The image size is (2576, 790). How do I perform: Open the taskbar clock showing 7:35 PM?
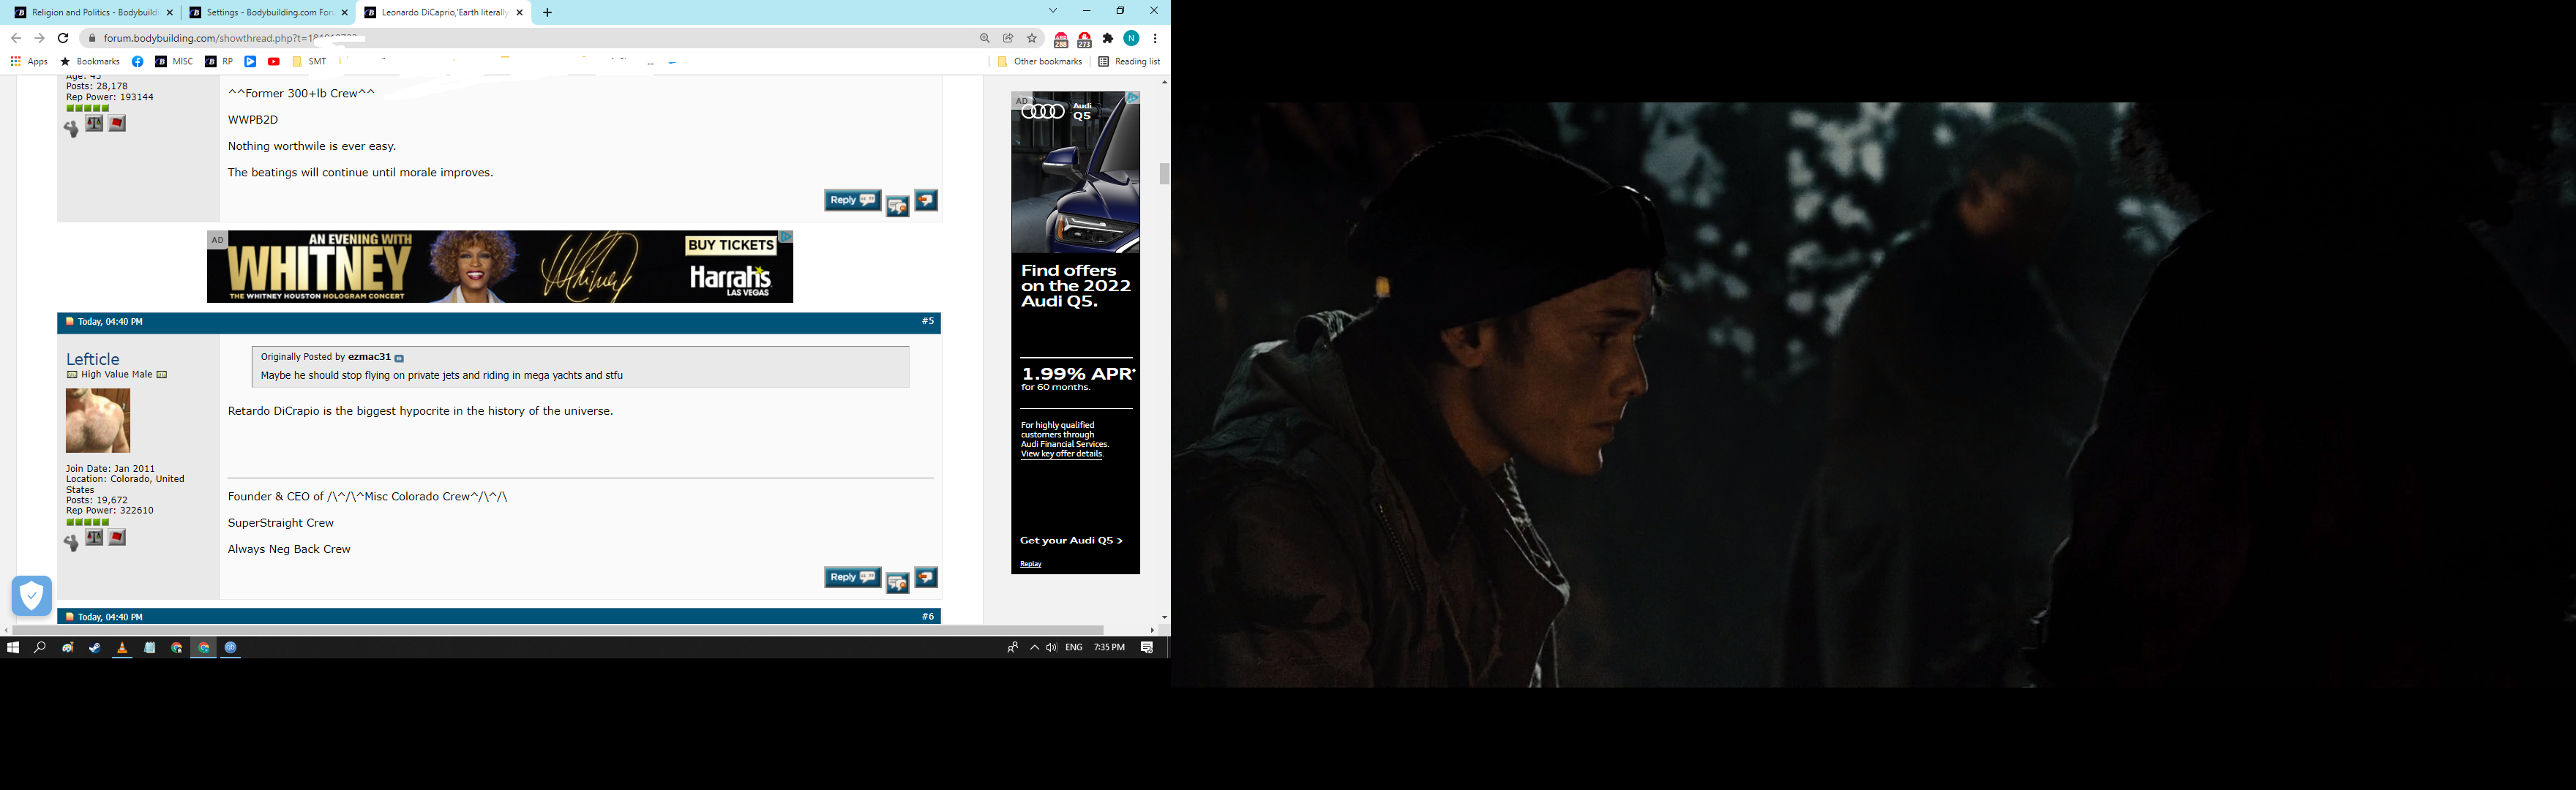click(x=1109, y=648)
